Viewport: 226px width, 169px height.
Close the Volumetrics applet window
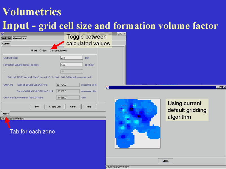click(x=125, y=34)
